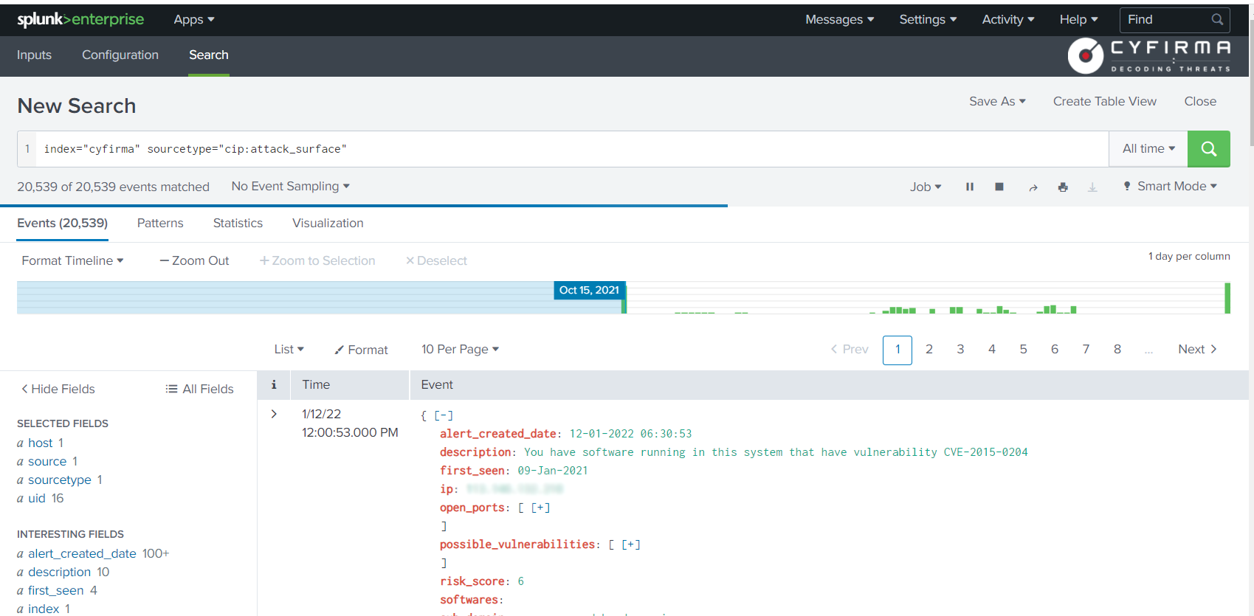Click Zoom Out on timeline
The image size is (1254, 616).
[194, 261]
